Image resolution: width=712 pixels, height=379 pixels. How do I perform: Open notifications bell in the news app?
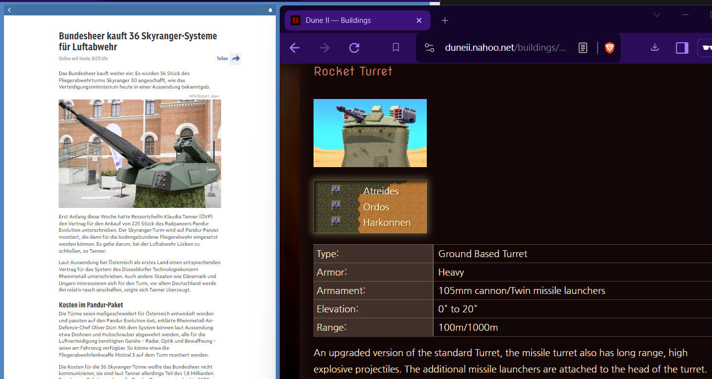(270, 10)
